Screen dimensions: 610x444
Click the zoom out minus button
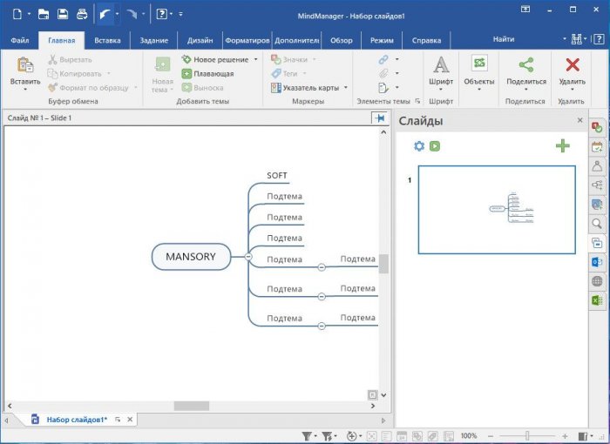(491, 436)
